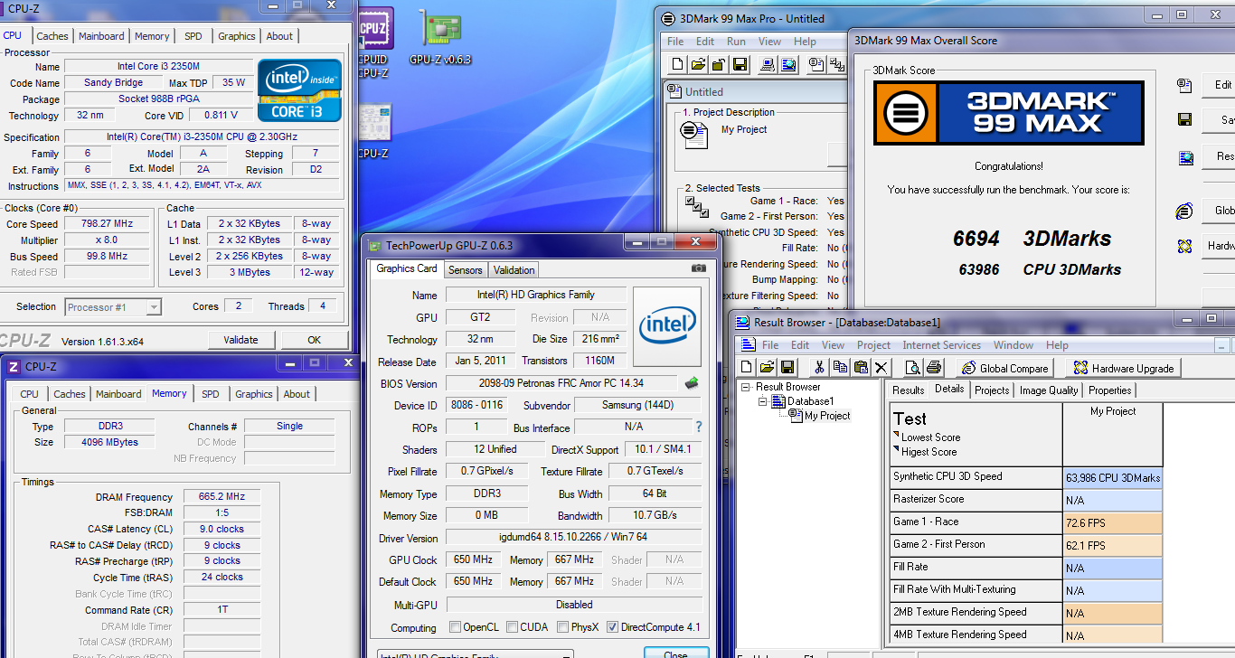Click the Hardware Upgrade toolbar button in Result Browser
This screenshot has width=1235, height=658.
(1122, 368)
